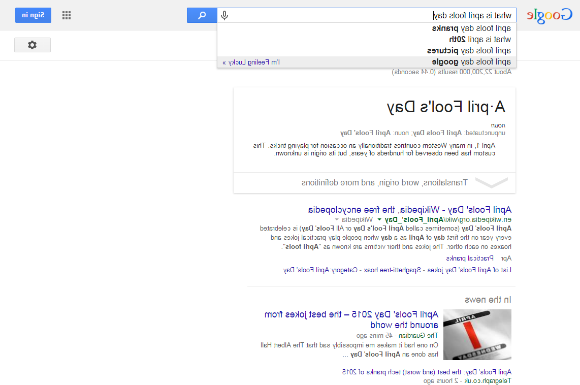Open Guardian April Fools' Day 2015 article

pyautogui.click(x=351, y=319)
